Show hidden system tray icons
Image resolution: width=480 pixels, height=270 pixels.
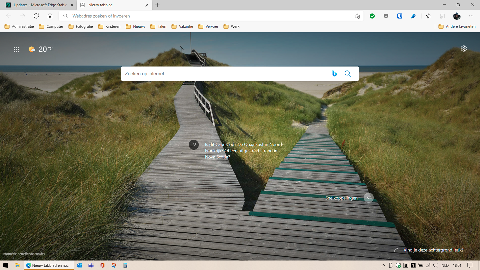tap(383, 265)
